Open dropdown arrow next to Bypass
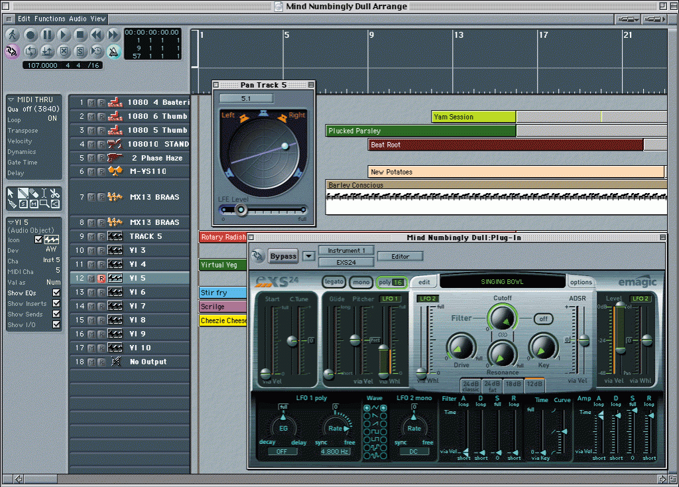679x487 pixels. (x=308, y=256)
